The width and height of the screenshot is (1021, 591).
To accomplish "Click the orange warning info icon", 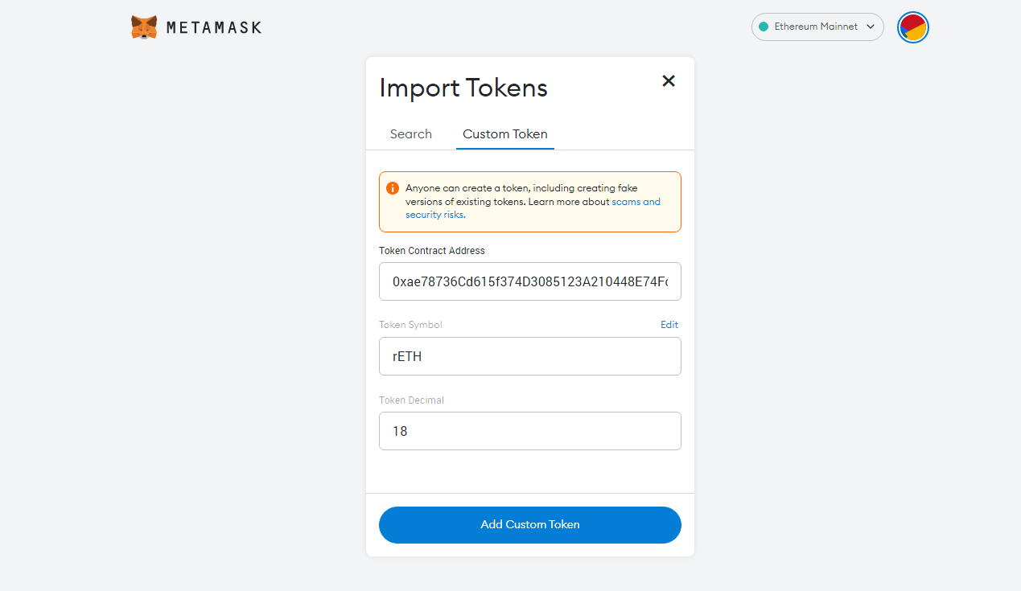I will coord(393,188).
